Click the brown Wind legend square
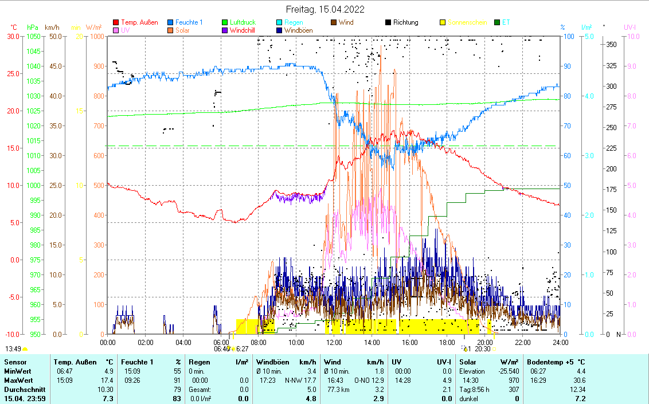649x404 pixels. (x=334, y=22)
